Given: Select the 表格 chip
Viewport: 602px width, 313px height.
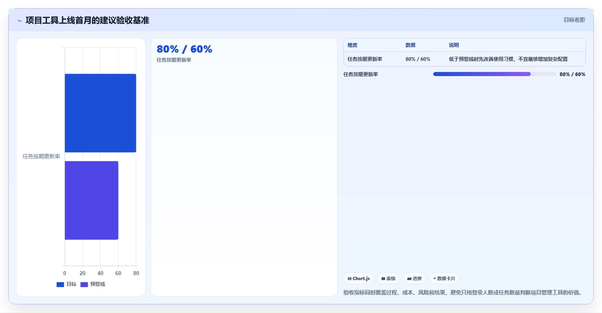Looking at the screenshot, I should pos(388,278).
